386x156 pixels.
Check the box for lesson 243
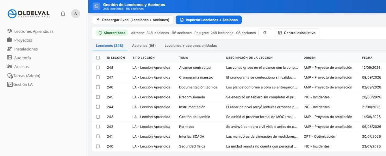(98, 117)
